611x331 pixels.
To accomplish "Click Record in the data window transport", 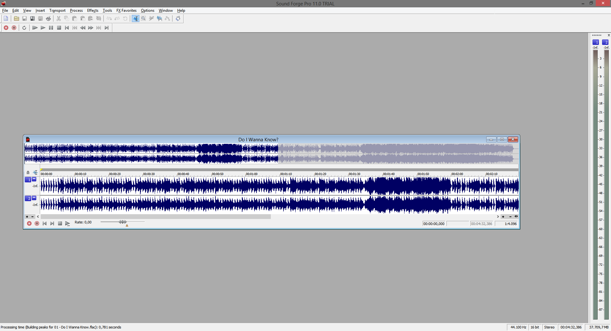I will [29, 223].
